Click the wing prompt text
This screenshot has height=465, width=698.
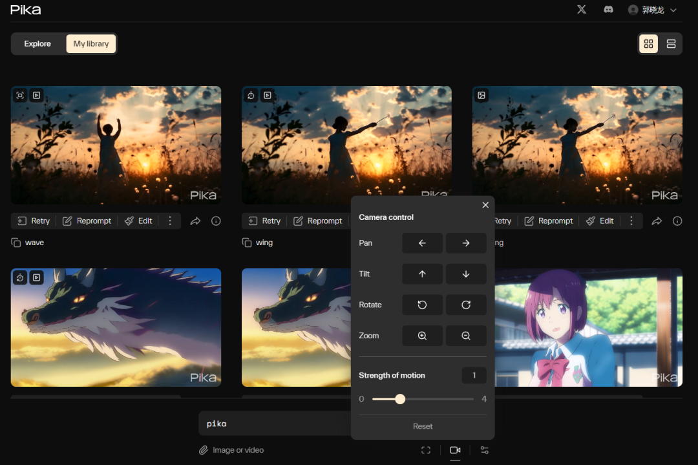[264, 243]
